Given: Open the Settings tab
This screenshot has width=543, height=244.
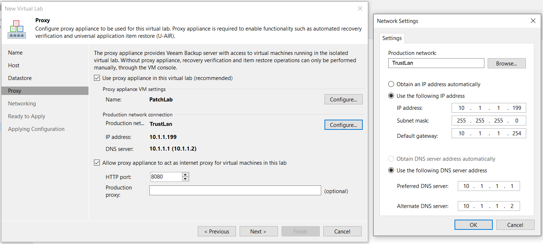Looking at the screenshot, I should (392, 38).
